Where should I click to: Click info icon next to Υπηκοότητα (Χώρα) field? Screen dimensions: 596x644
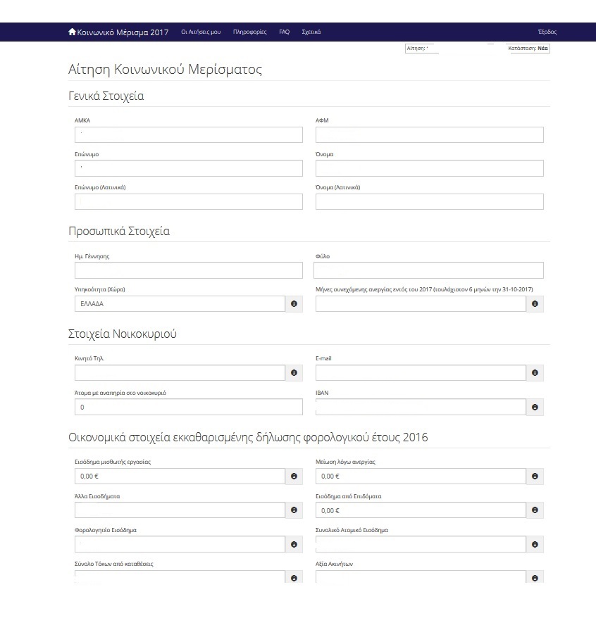294,304
